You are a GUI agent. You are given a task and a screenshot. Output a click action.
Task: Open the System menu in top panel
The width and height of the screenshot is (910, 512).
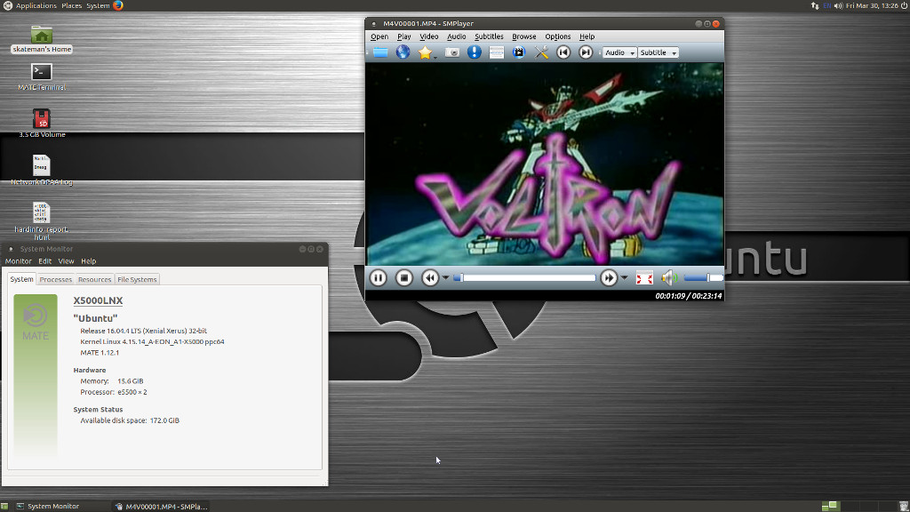tap(98, 6)
